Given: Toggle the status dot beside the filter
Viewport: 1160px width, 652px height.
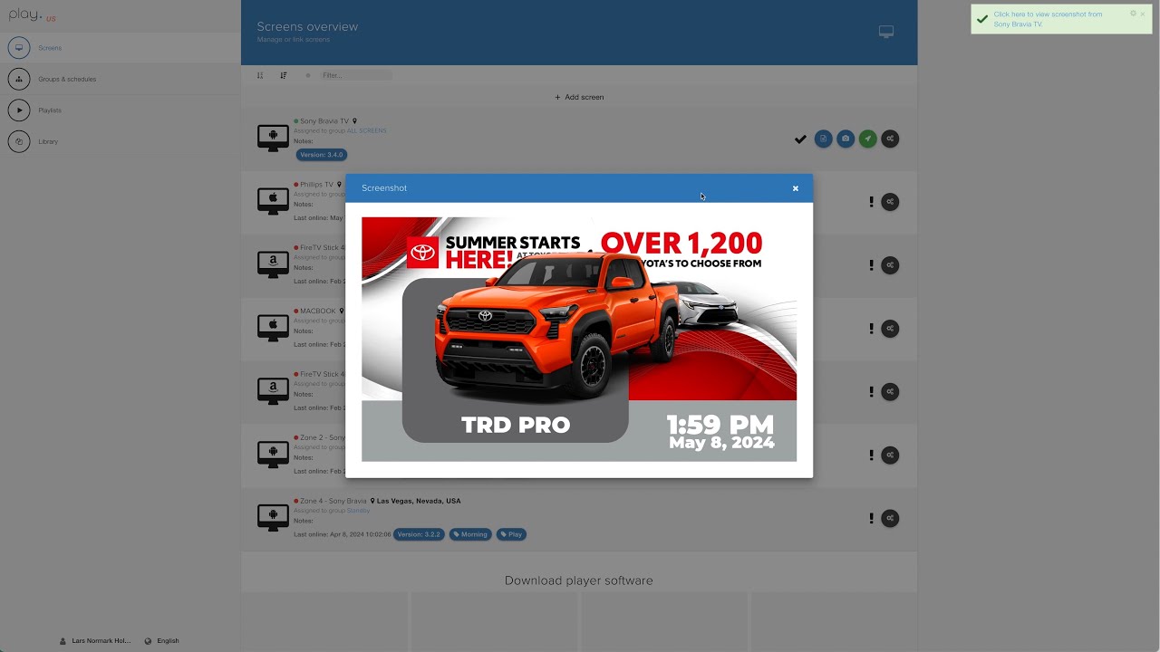Looking at the screenshot, I should (x=308, y=75).
